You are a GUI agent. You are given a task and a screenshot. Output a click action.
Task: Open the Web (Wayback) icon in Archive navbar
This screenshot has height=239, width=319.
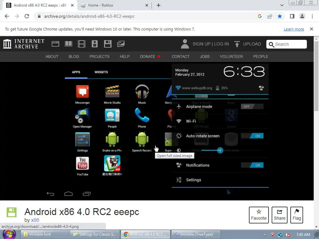coord(55,44)
